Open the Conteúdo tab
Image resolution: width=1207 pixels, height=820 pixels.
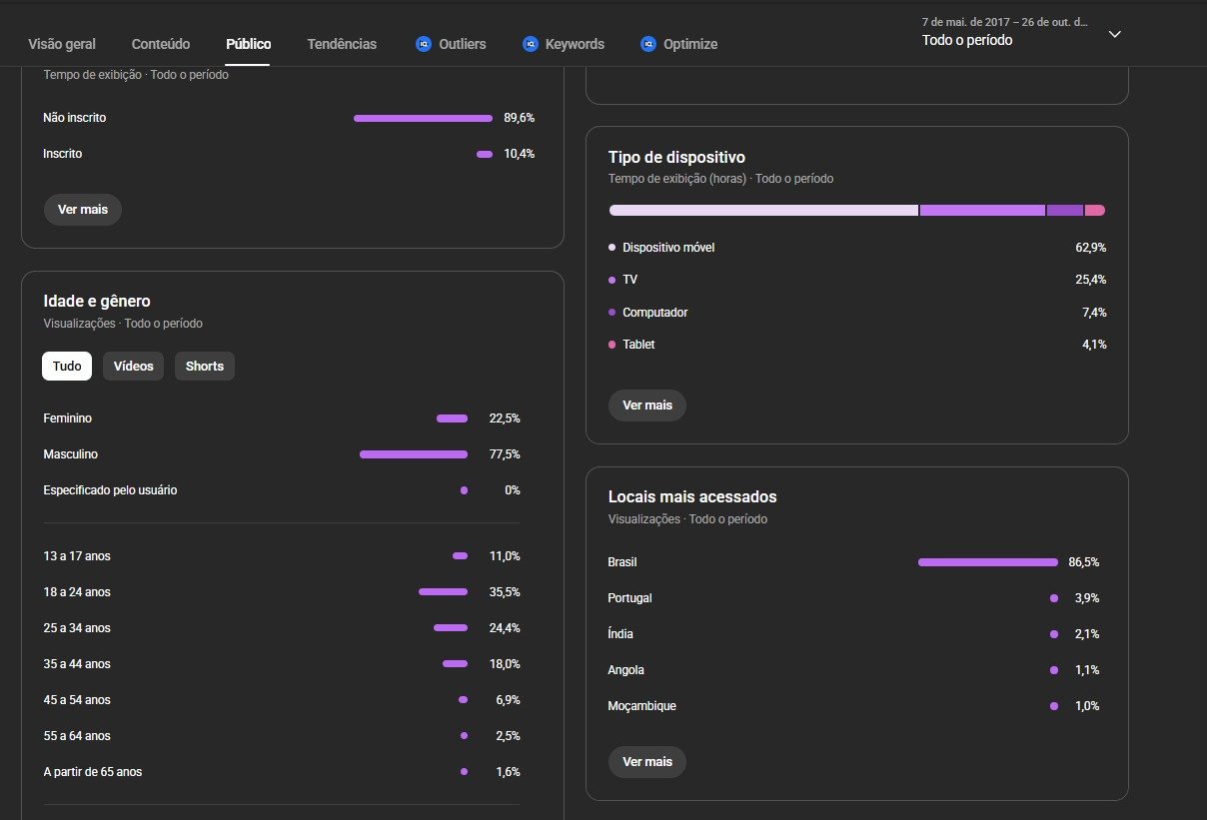click(x=161, y=44)
